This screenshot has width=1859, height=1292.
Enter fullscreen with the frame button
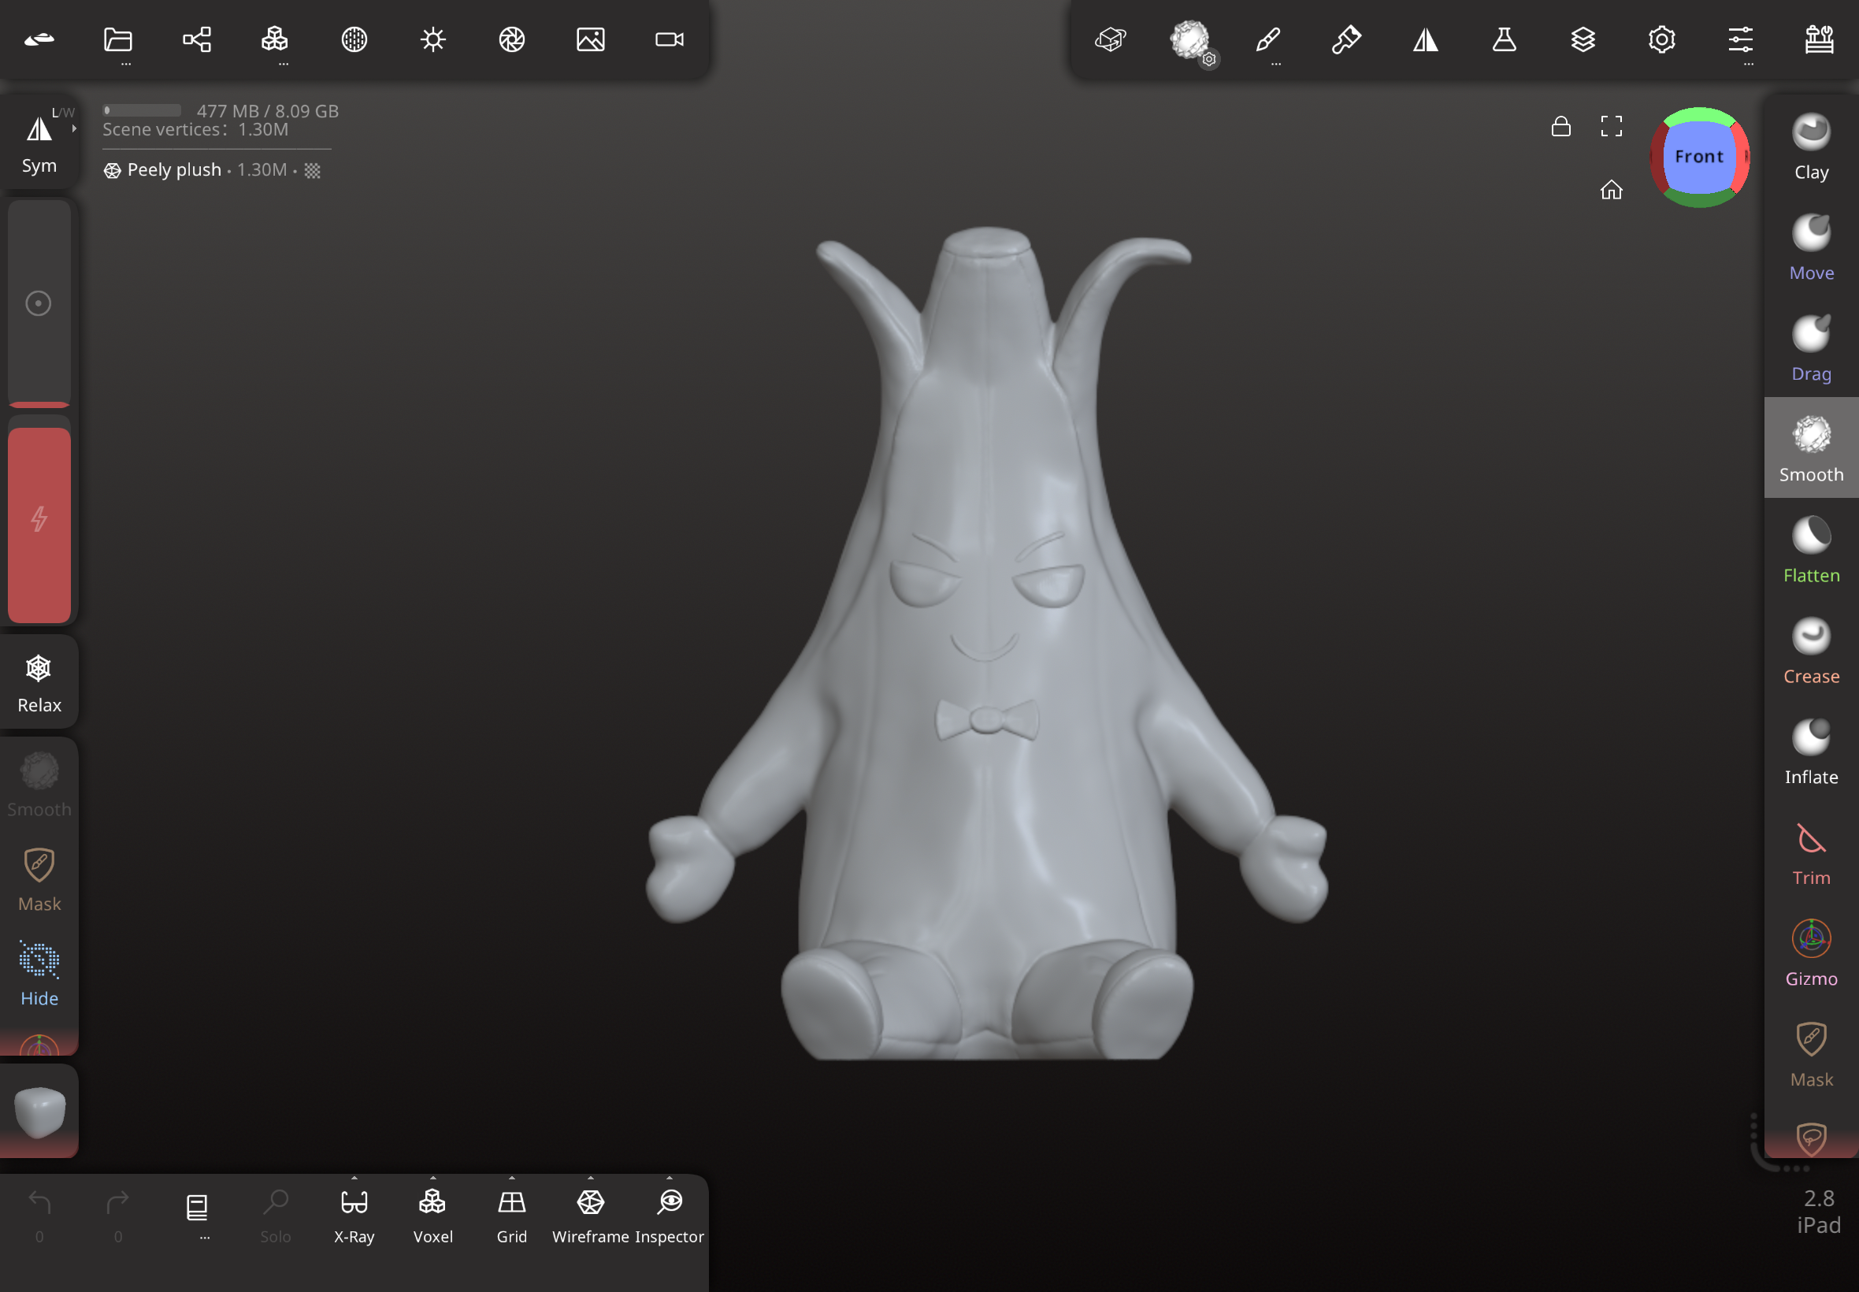click(1612, 125)
